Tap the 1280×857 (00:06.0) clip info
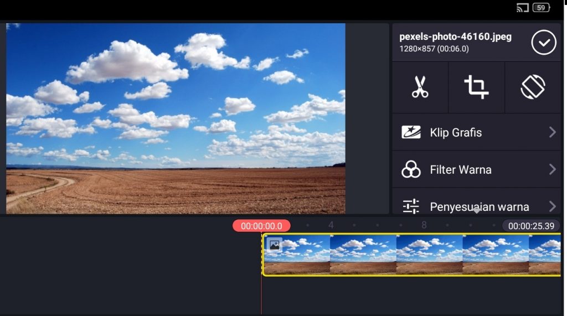This screenshot has width=567, height=316. 434,49
